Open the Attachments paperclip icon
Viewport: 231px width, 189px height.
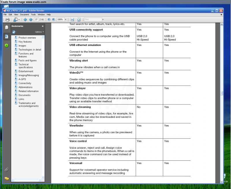7,170
